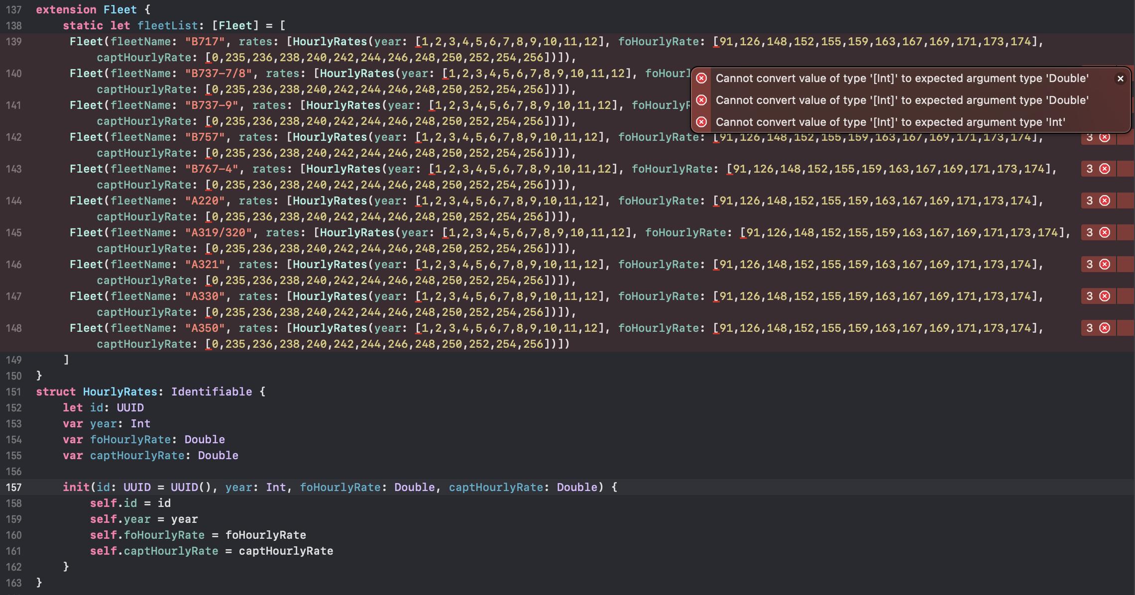
Task: Open error badge icon on line 145
Action: [1105, 232]
